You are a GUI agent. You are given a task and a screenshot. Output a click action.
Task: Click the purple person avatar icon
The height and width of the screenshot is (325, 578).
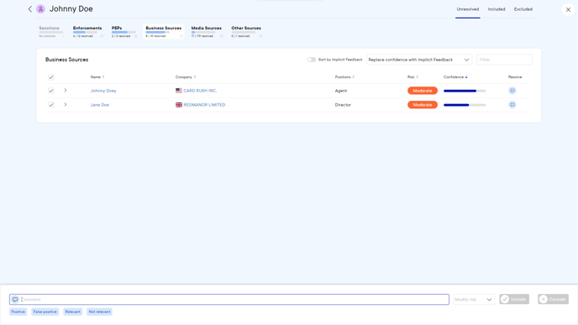pyautogui.click(x=40, y=9)
